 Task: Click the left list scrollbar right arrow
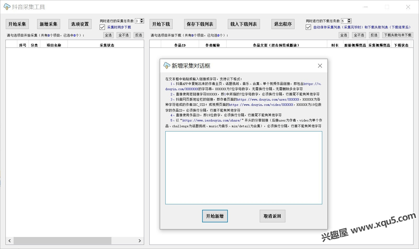point(140,241)
